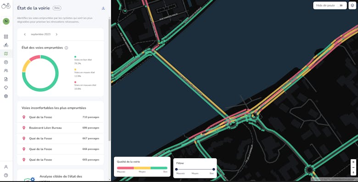Reset the map compass orientation
The width and height of the screenshot is (358, 182).
tap(353, 173)
